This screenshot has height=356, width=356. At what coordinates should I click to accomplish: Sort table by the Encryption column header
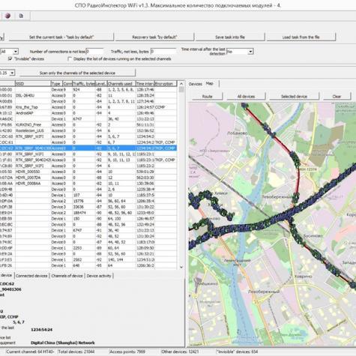tap(166, 83)
